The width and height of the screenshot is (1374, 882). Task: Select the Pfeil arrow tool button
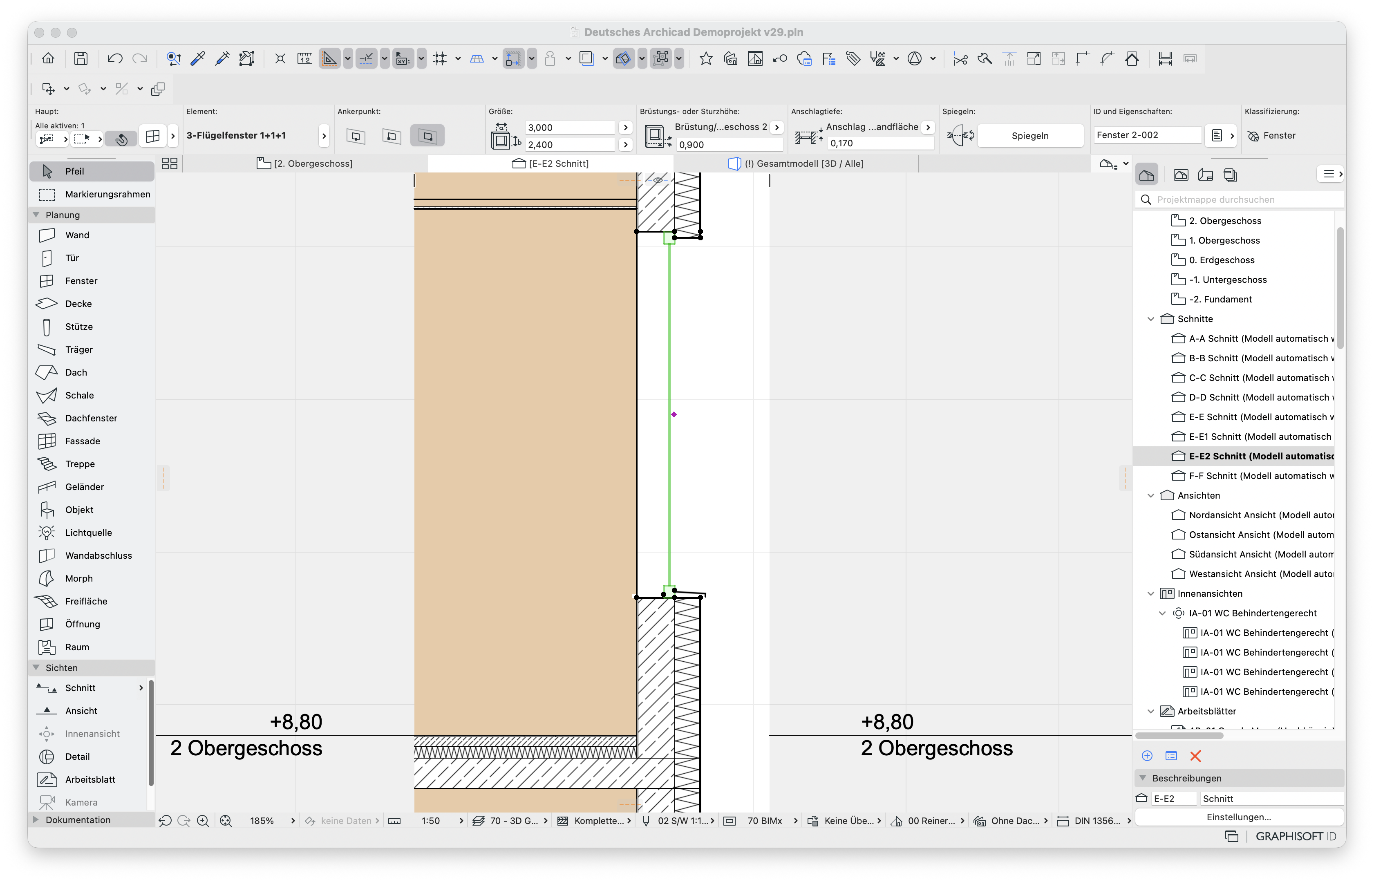click(92, 171)
